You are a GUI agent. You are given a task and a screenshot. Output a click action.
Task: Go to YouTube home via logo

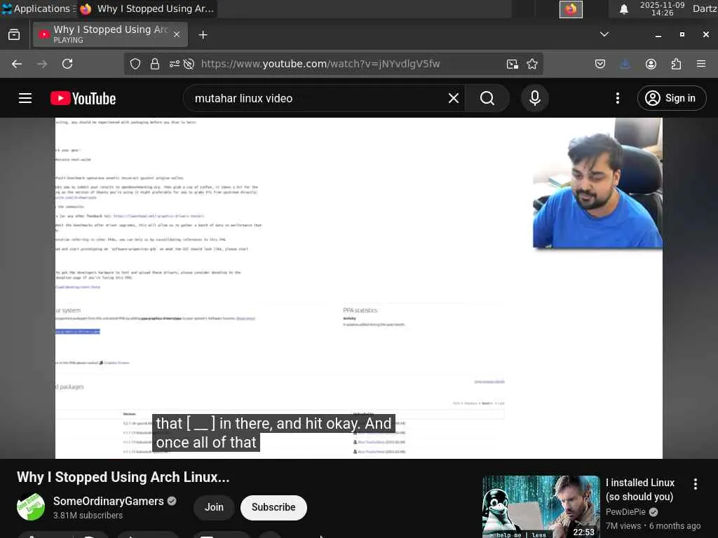(x=83, y=98)
